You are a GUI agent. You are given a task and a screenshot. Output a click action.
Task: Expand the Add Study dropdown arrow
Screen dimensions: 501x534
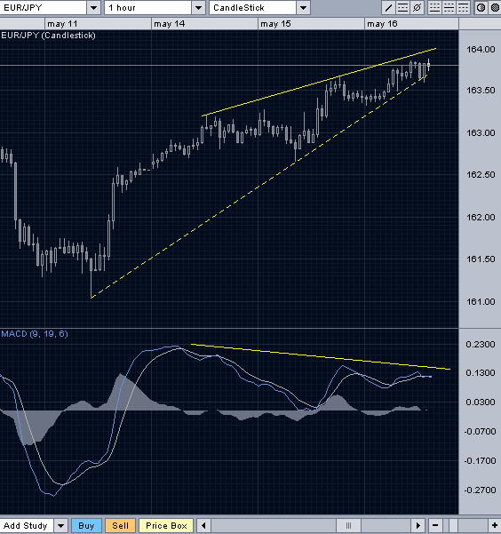pos(61,525)
